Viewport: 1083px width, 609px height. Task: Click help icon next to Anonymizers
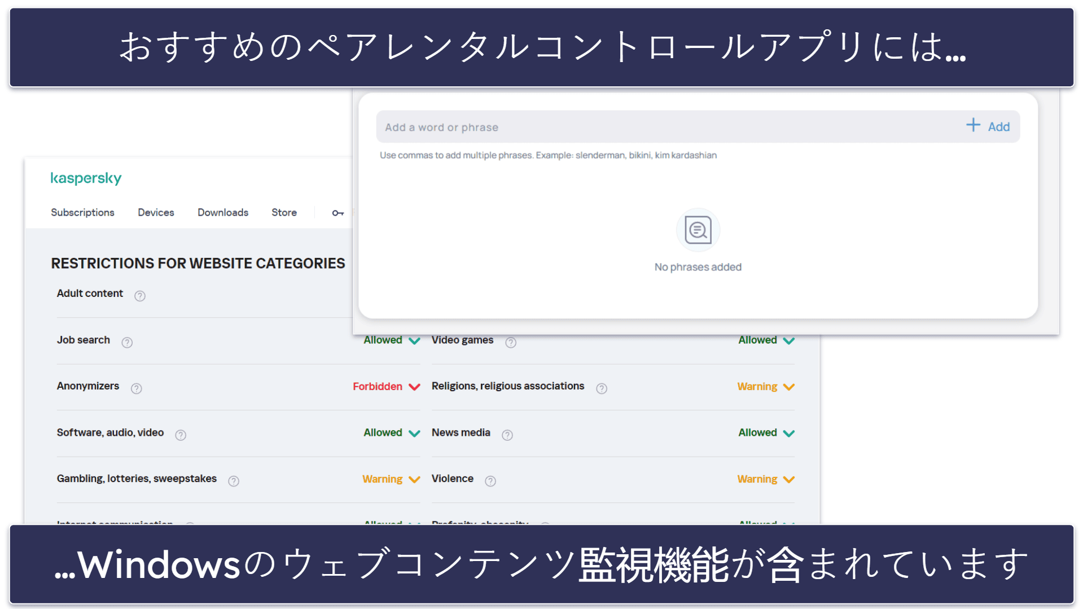(x=137, y=388)
